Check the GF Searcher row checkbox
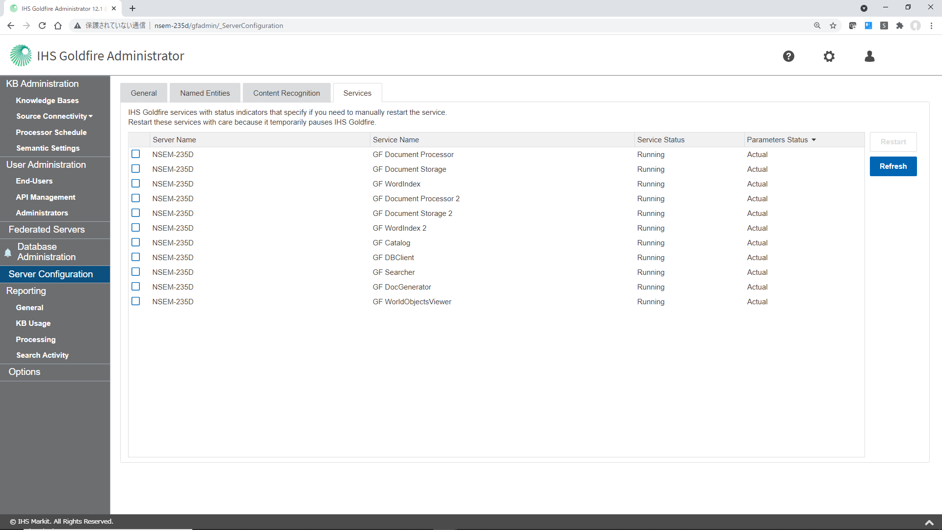The image size is (942, 530). click(136, 272)
